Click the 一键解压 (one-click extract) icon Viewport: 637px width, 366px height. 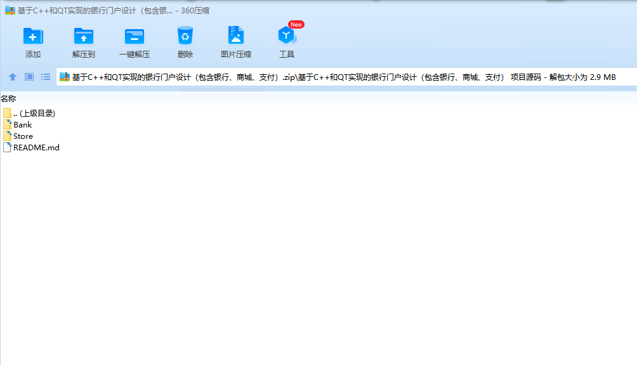tap(135, 36)
